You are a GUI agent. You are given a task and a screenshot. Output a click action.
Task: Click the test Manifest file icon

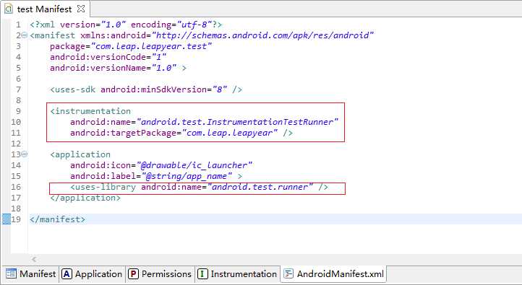coord(9,9)
